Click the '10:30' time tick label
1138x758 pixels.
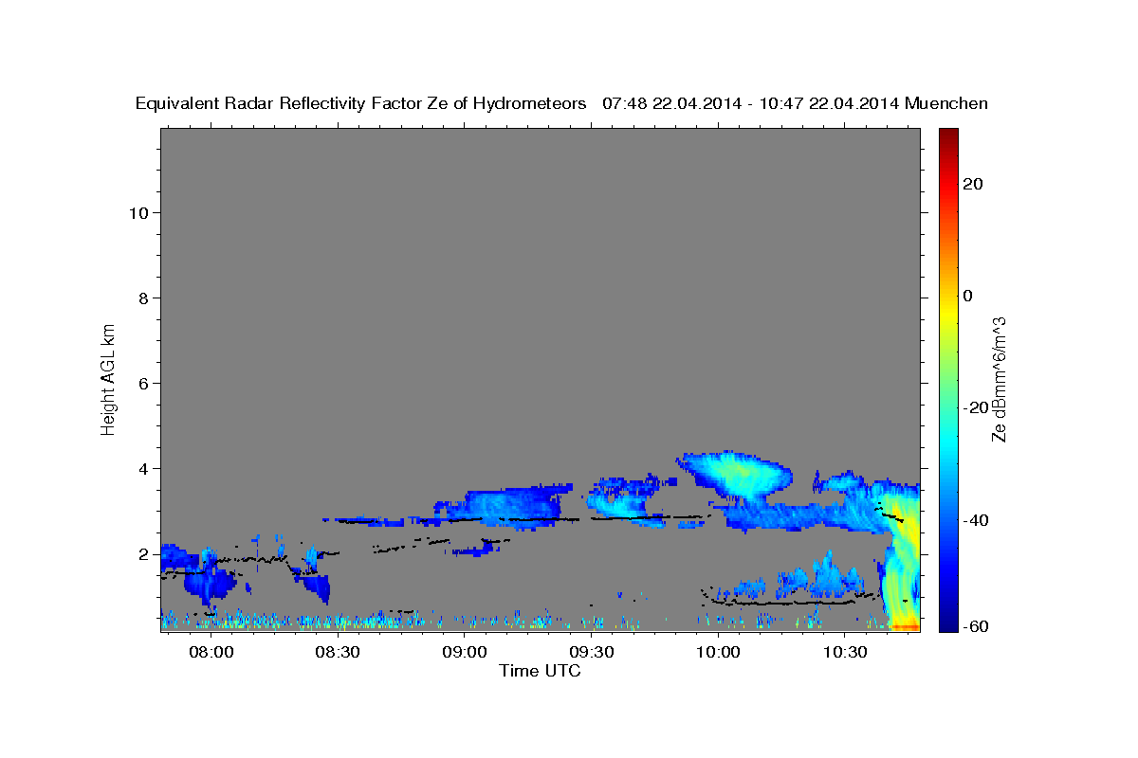[x=844, y=653]
